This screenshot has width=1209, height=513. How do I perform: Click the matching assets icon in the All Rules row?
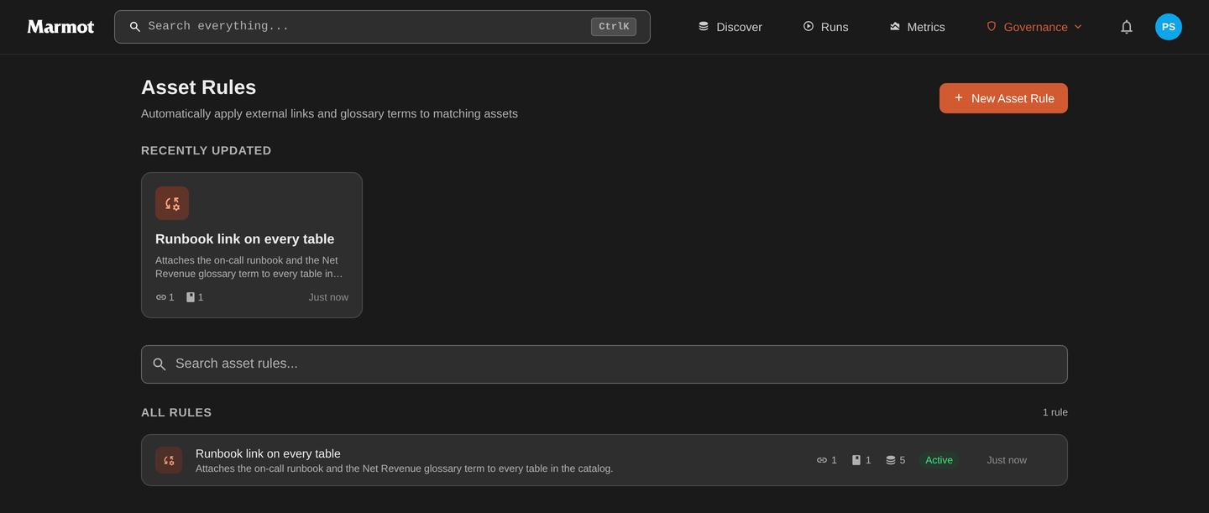tap(891, 460)
